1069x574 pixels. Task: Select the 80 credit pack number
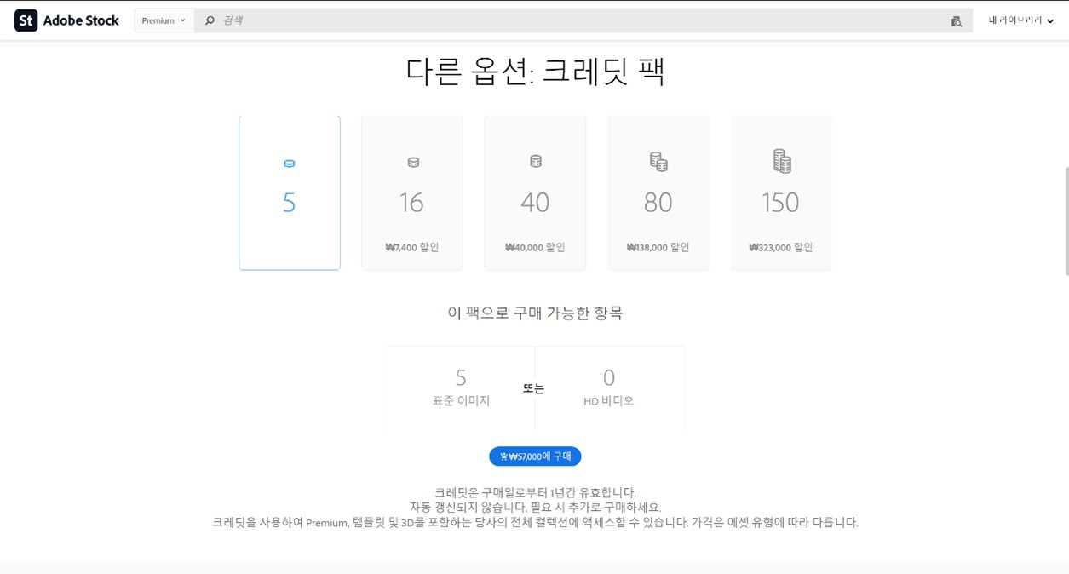[658, 203]
